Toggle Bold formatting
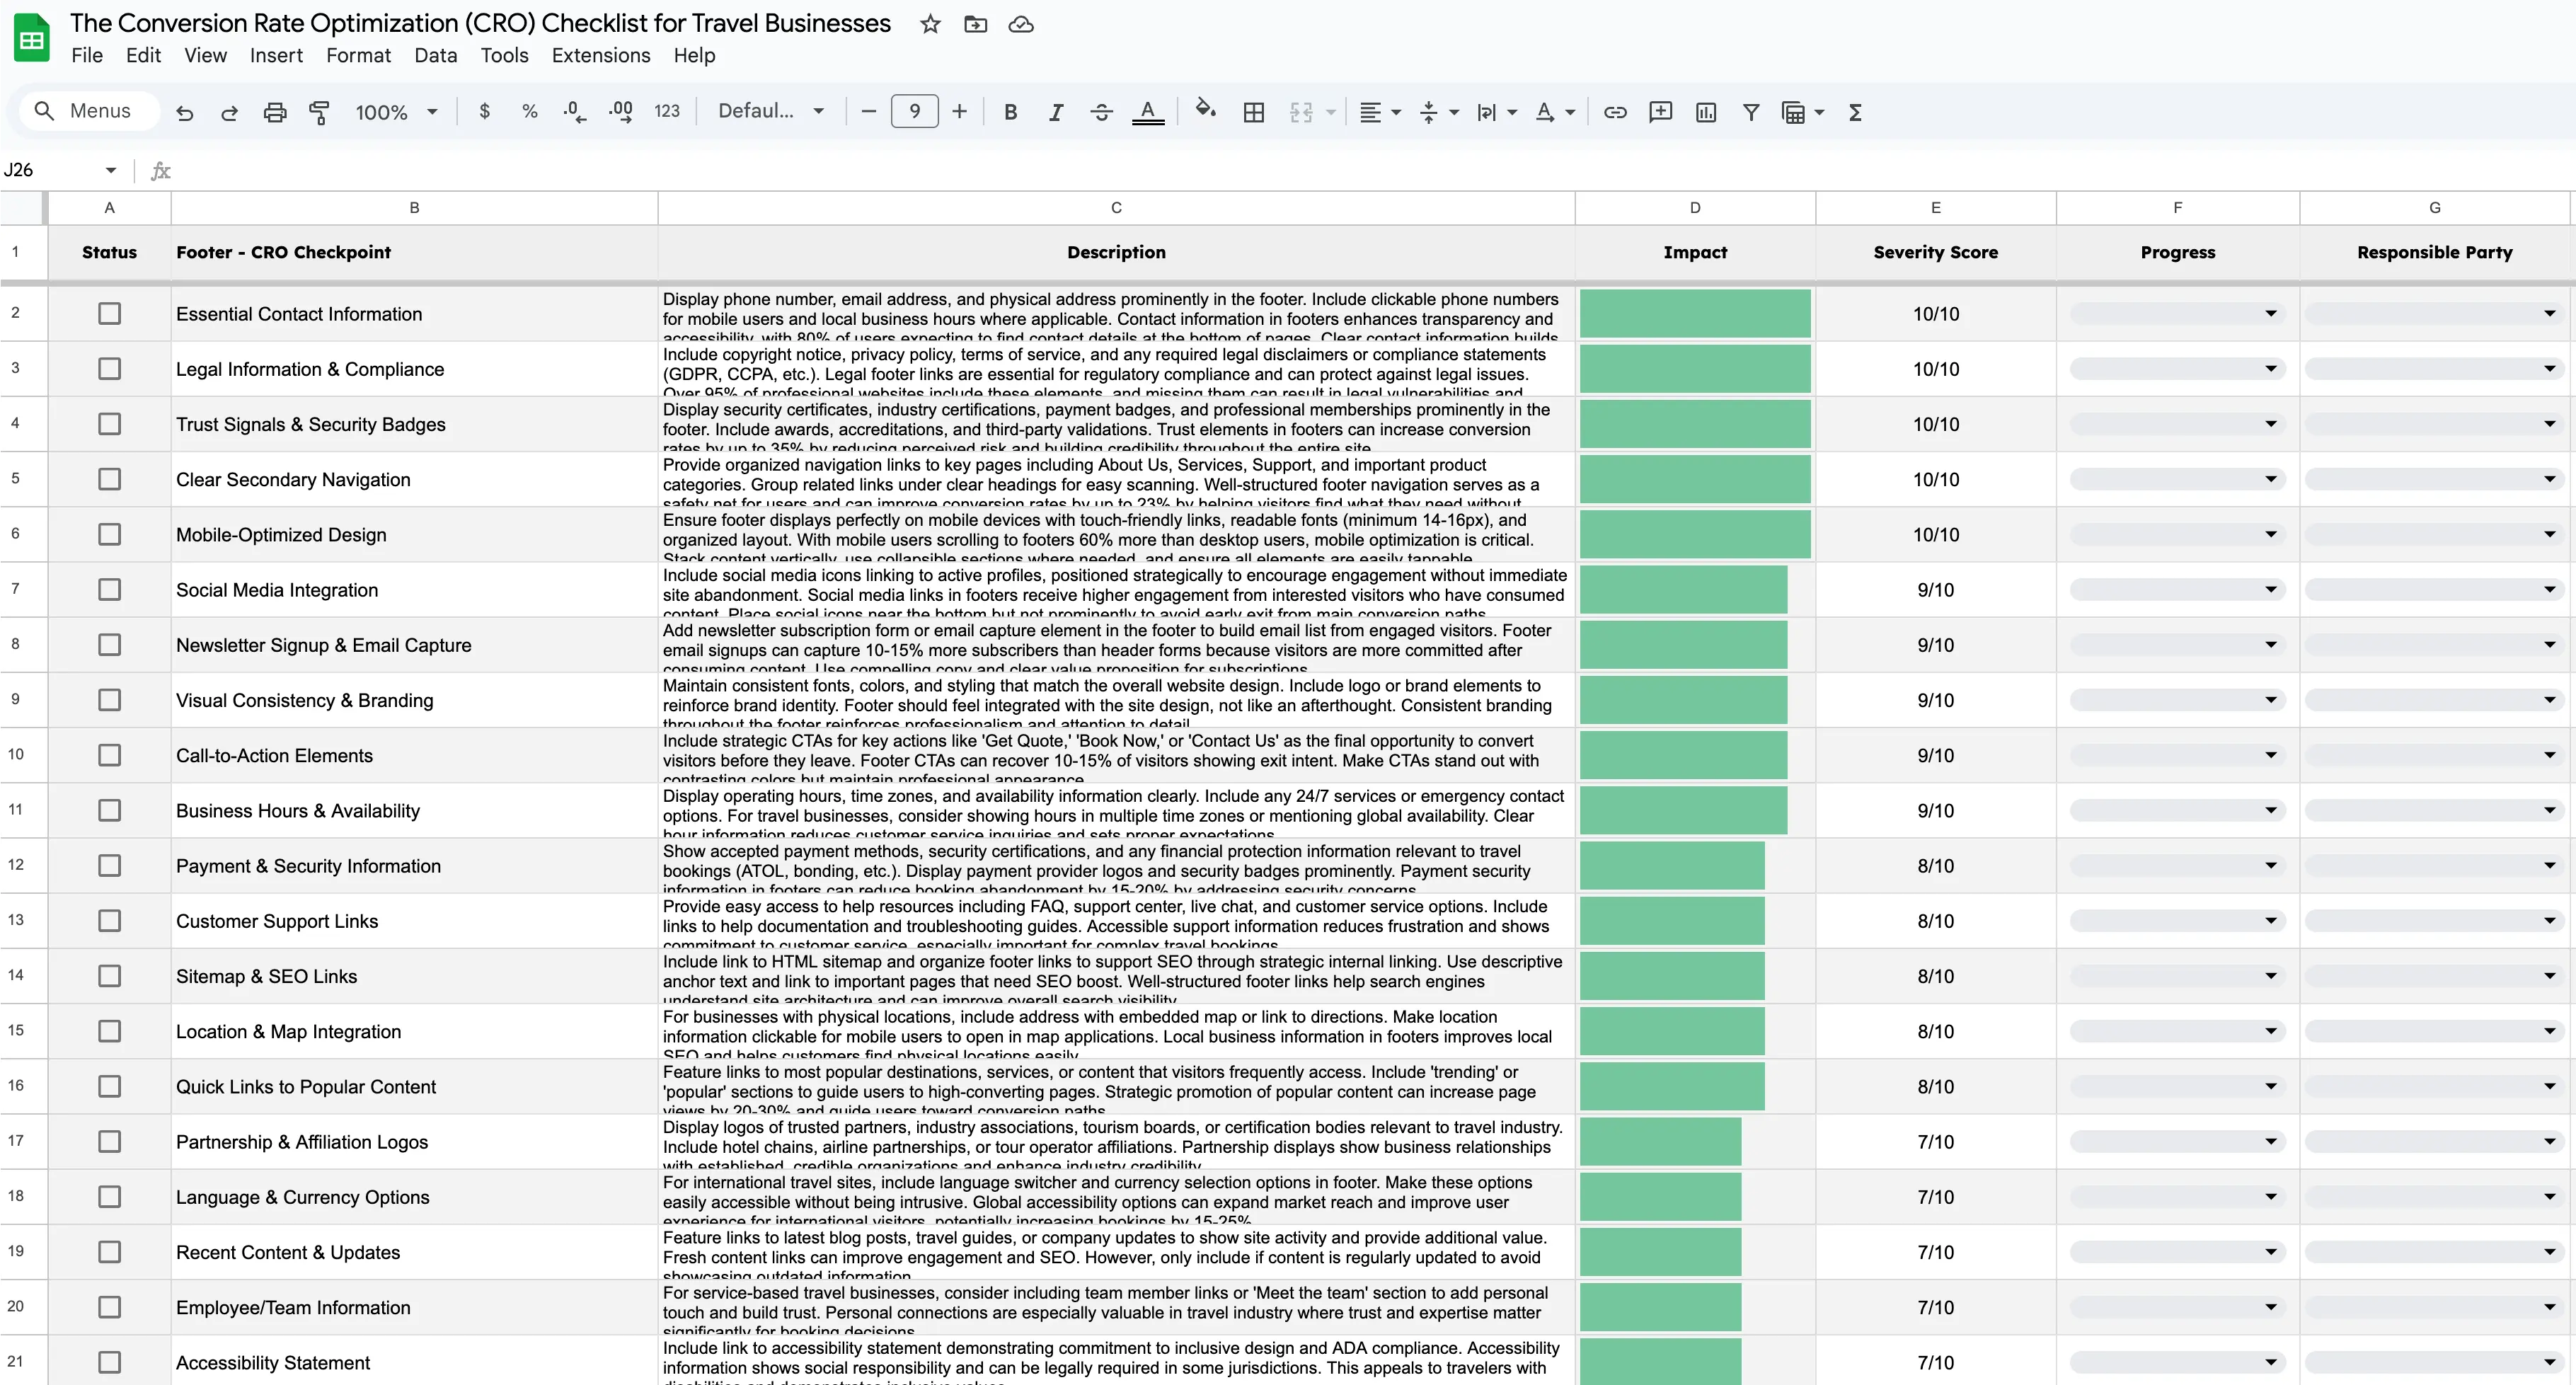This screenshot has height=1385, width=2576. pos(1010,112)
